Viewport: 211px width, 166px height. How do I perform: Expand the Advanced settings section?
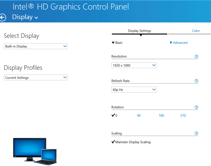179,43
